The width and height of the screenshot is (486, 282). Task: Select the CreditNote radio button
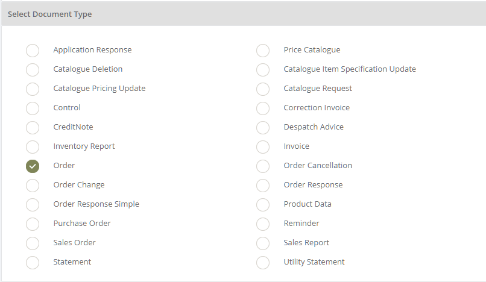33,128
